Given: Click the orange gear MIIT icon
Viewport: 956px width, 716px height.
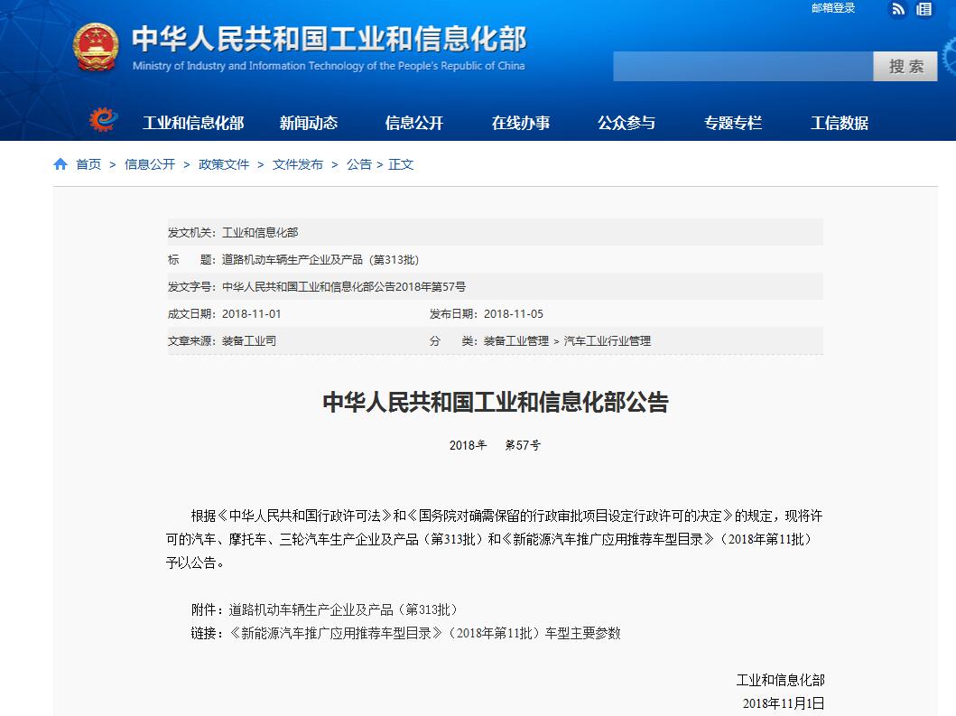Looking at the screenshot, I should click(x=103, y=120).
